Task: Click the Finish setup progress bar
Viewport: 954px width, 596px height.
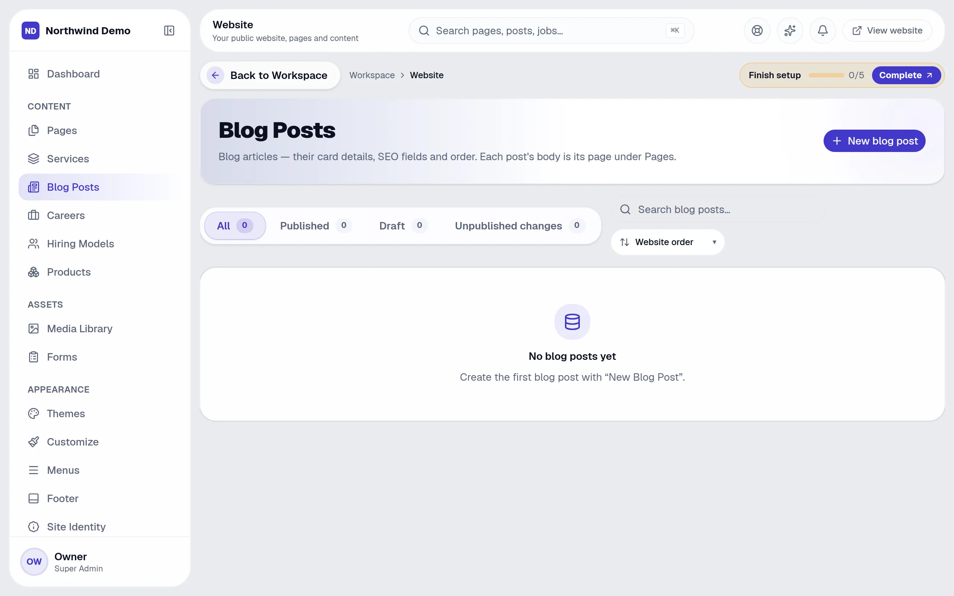Action: [x=826, y=75]
